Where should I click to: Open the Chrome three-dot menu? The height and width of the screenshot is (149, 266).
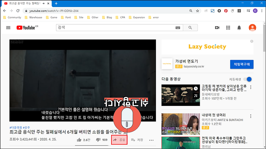point(262,11)
